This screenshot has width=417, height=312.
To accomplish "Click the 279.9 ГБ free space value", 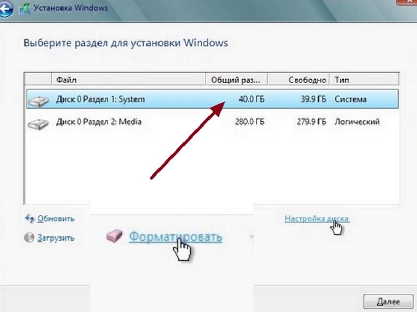I will (x=311, y=122).
